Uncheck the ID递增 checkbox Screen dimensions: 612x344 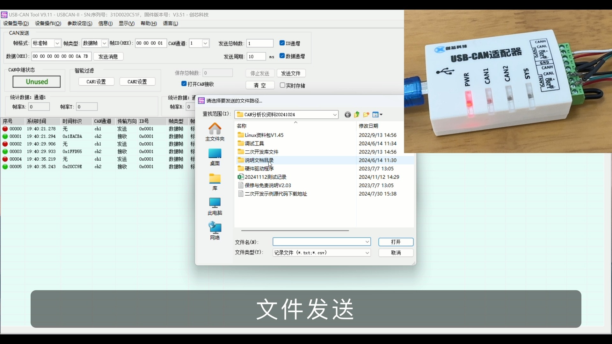point(282,43)
